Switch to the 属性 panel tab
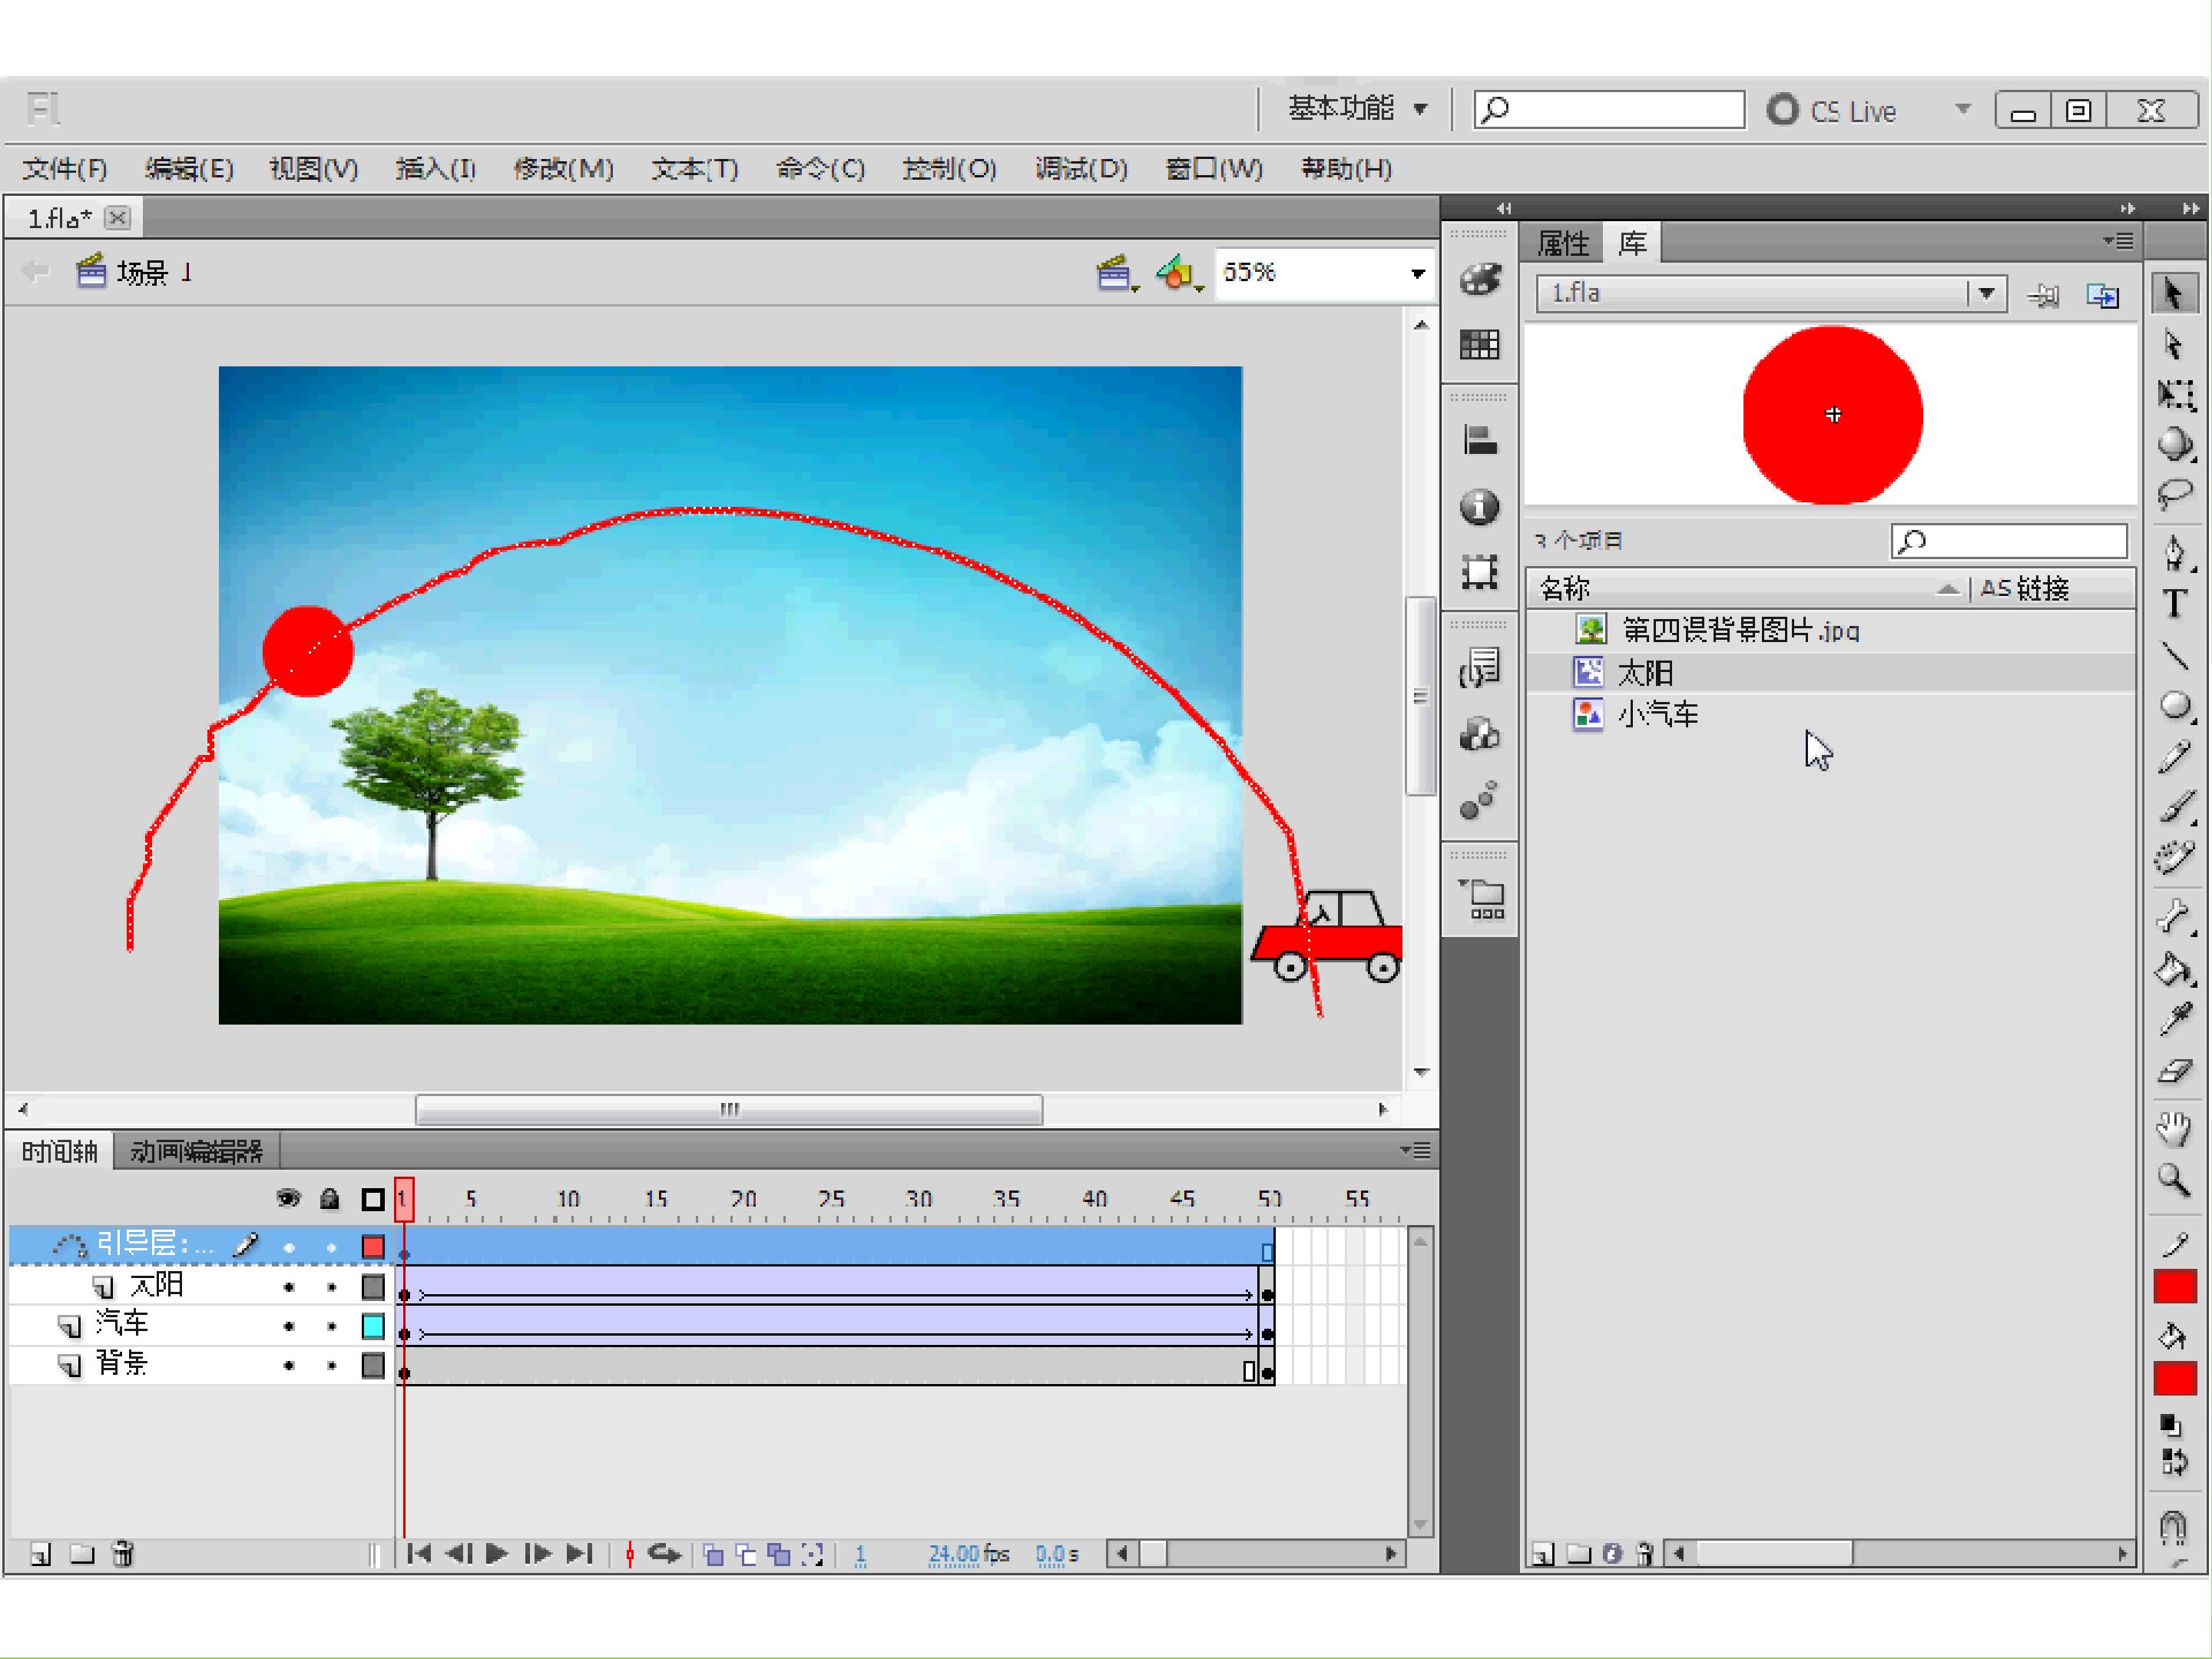Viewport: 2212px width, 1659px height. tap(1562, 243)
